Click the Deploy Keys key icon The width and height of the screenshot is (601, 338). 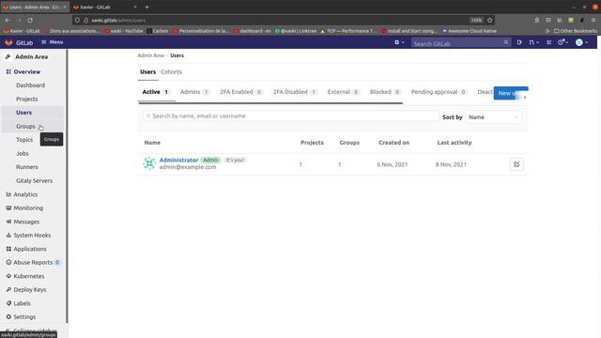[8, 289]
